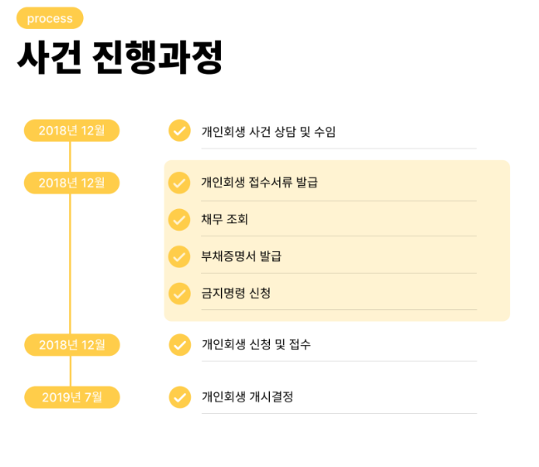Select 2018년 12월 marker beside 개인회생 신청 및 접수
Screen dimensions: 539x467
[x=72, y=345]
